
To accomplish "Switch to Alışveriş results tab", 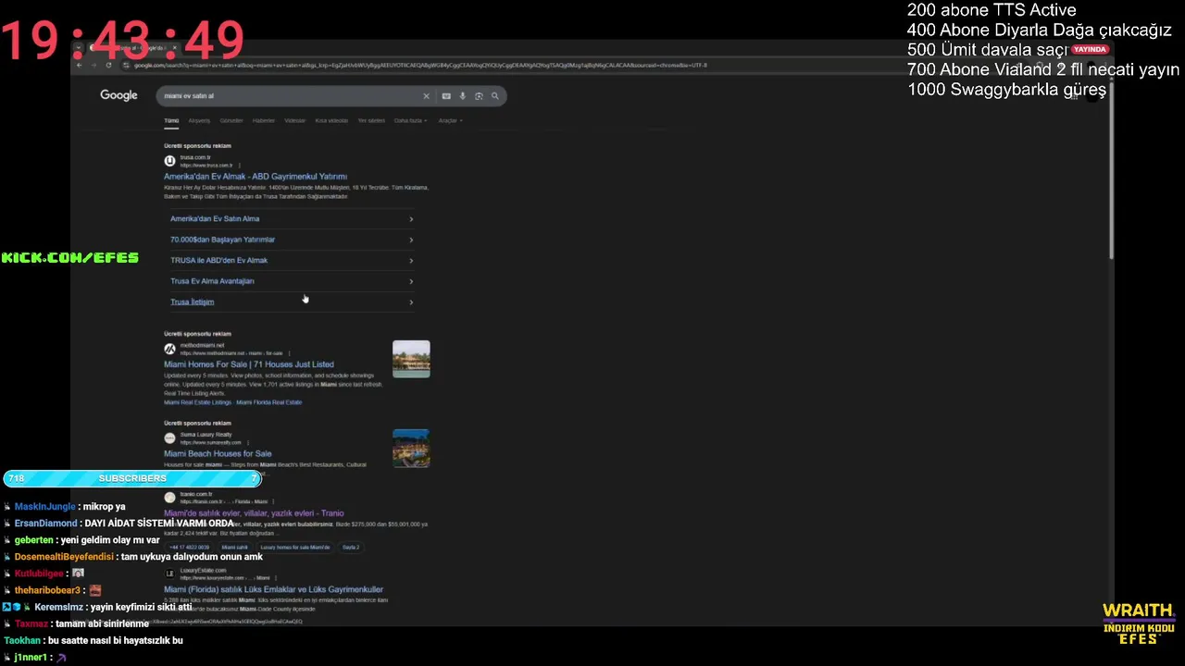I will click(x=199, y=120).
